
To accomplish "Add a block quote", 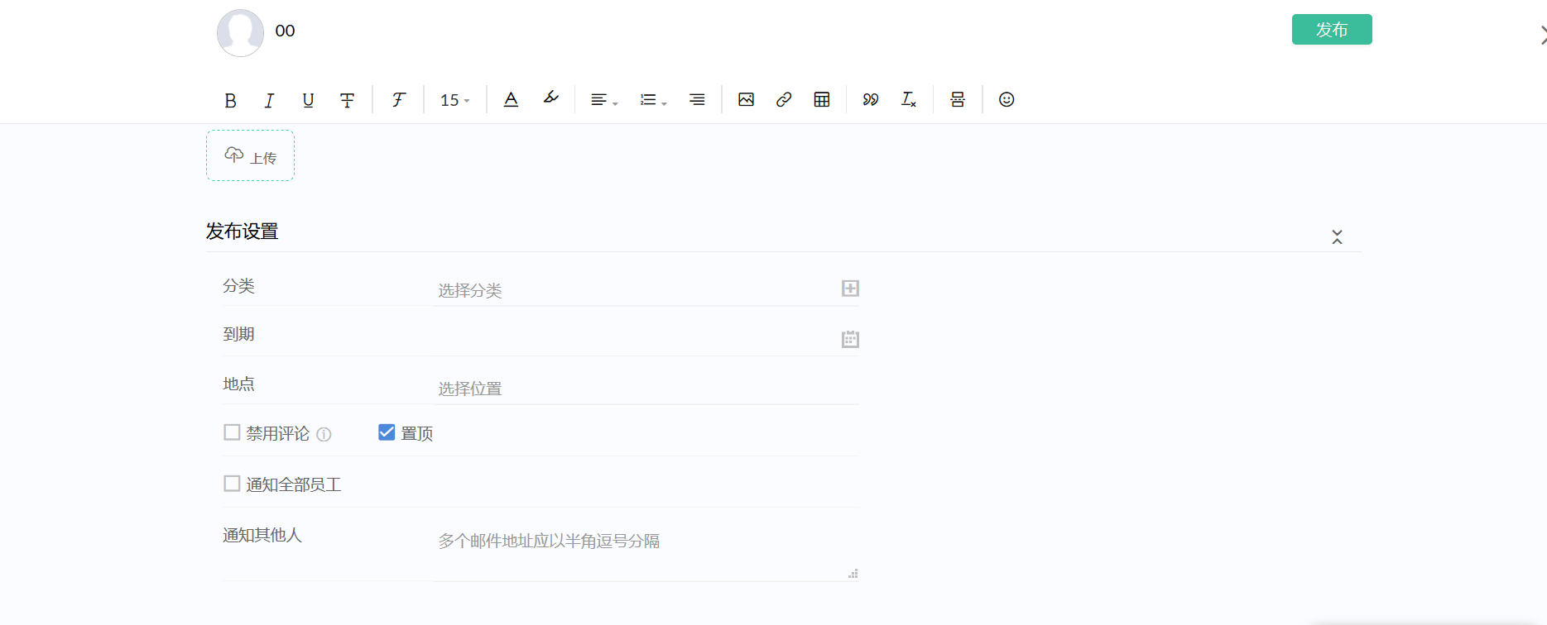I will [870, 99].
